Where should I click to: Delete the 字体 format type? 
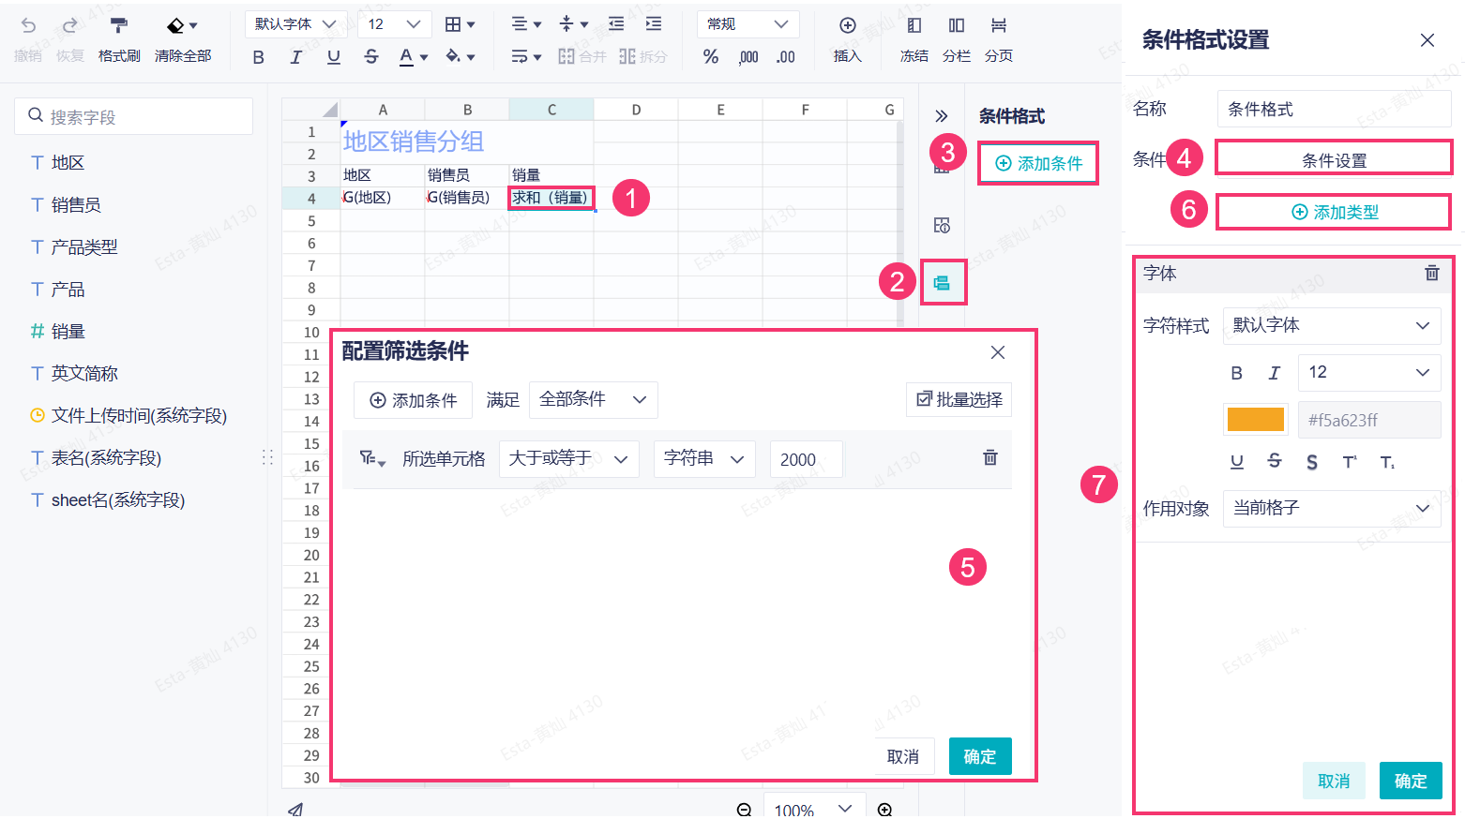[x=1432, y=273]
